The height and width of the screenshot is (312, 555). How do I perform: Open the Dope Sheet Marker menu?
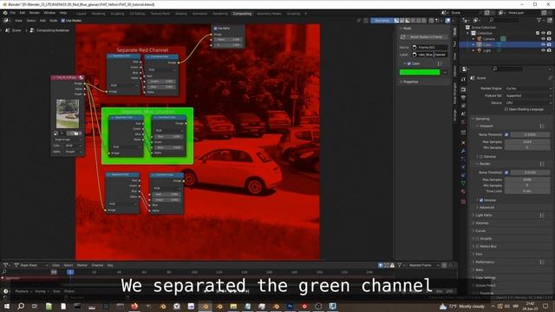point(82,265)
